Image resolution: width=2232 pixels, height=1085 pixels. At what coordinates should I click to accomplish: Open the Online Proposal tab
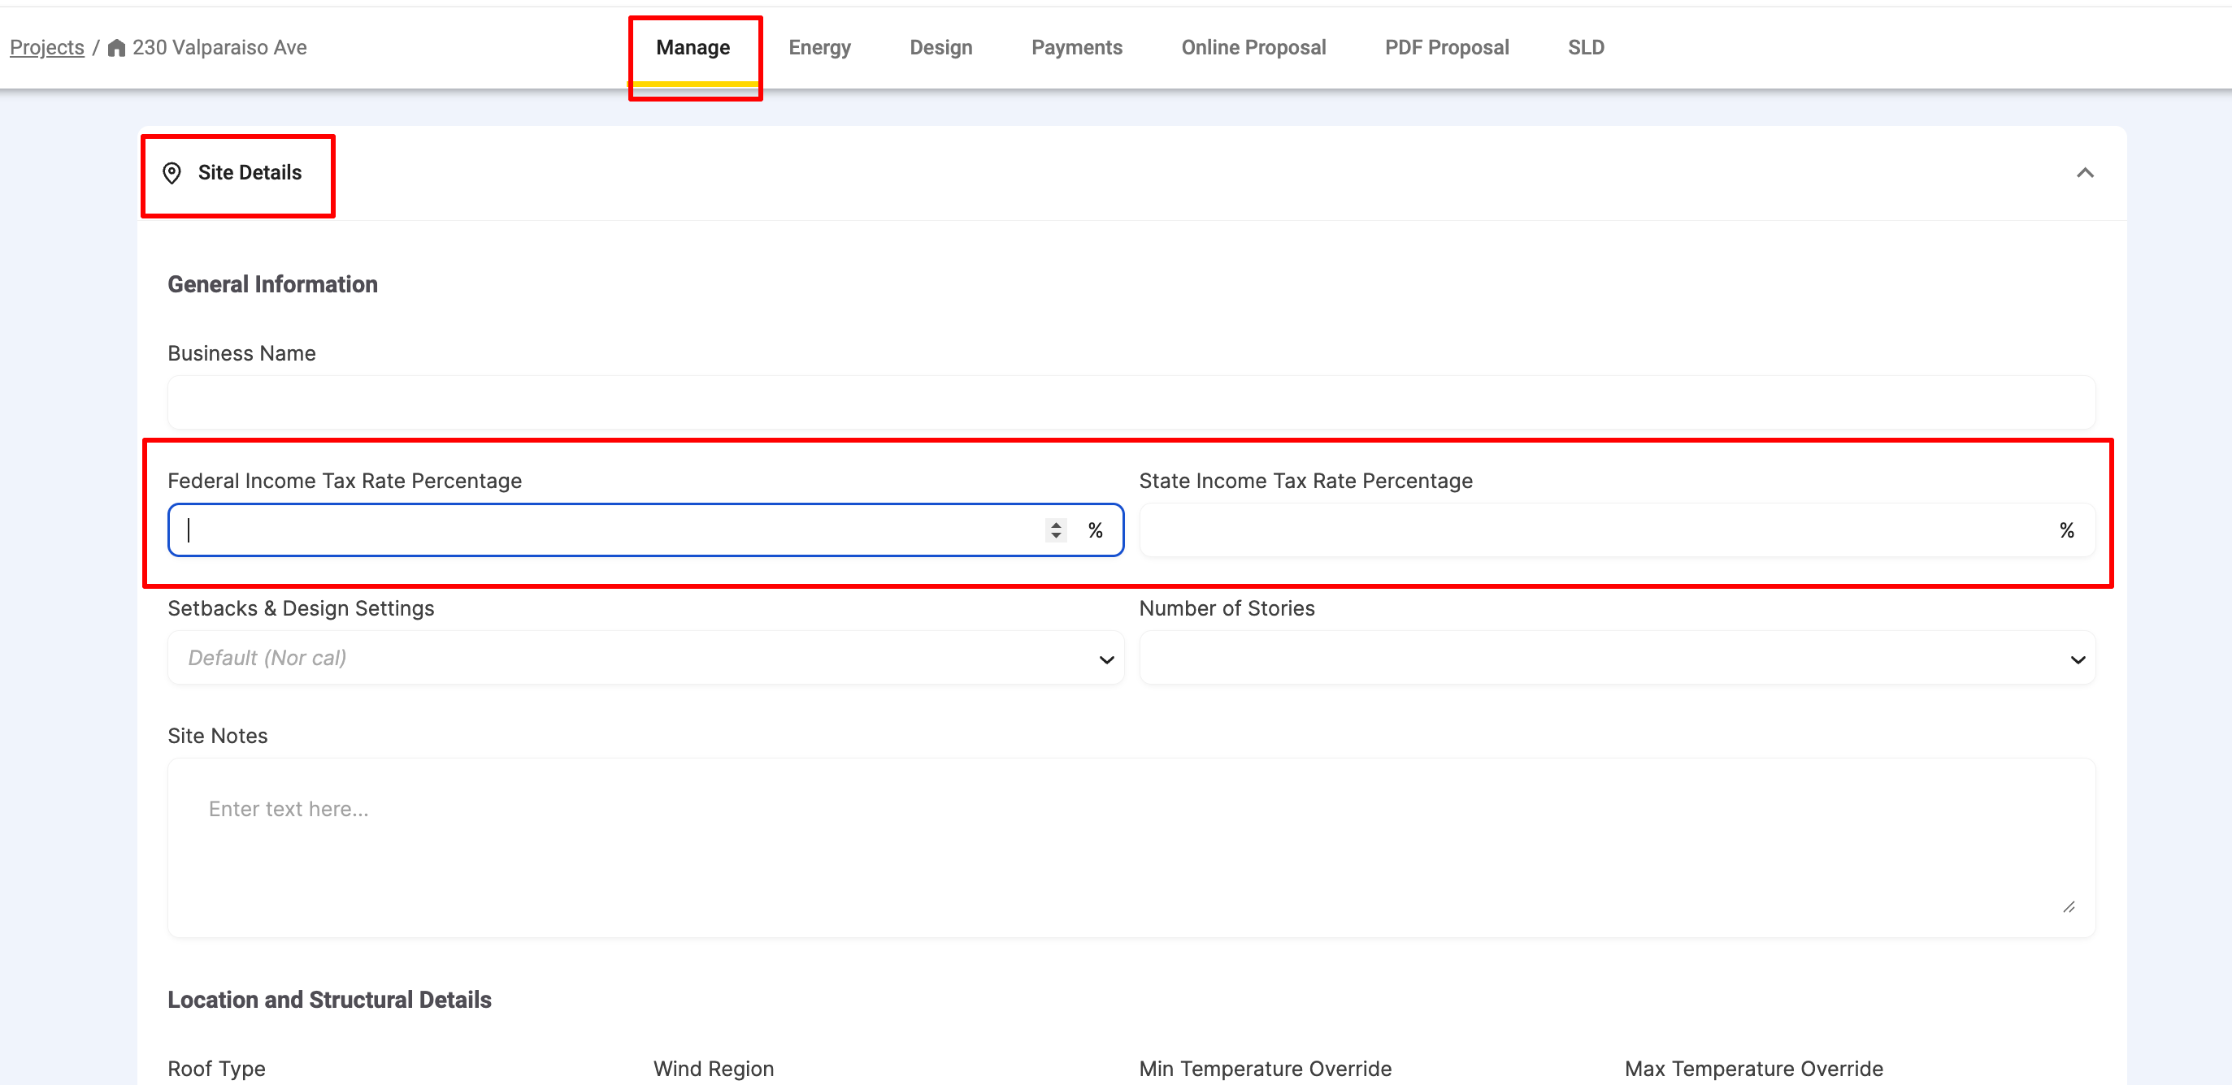[1253, 48]
